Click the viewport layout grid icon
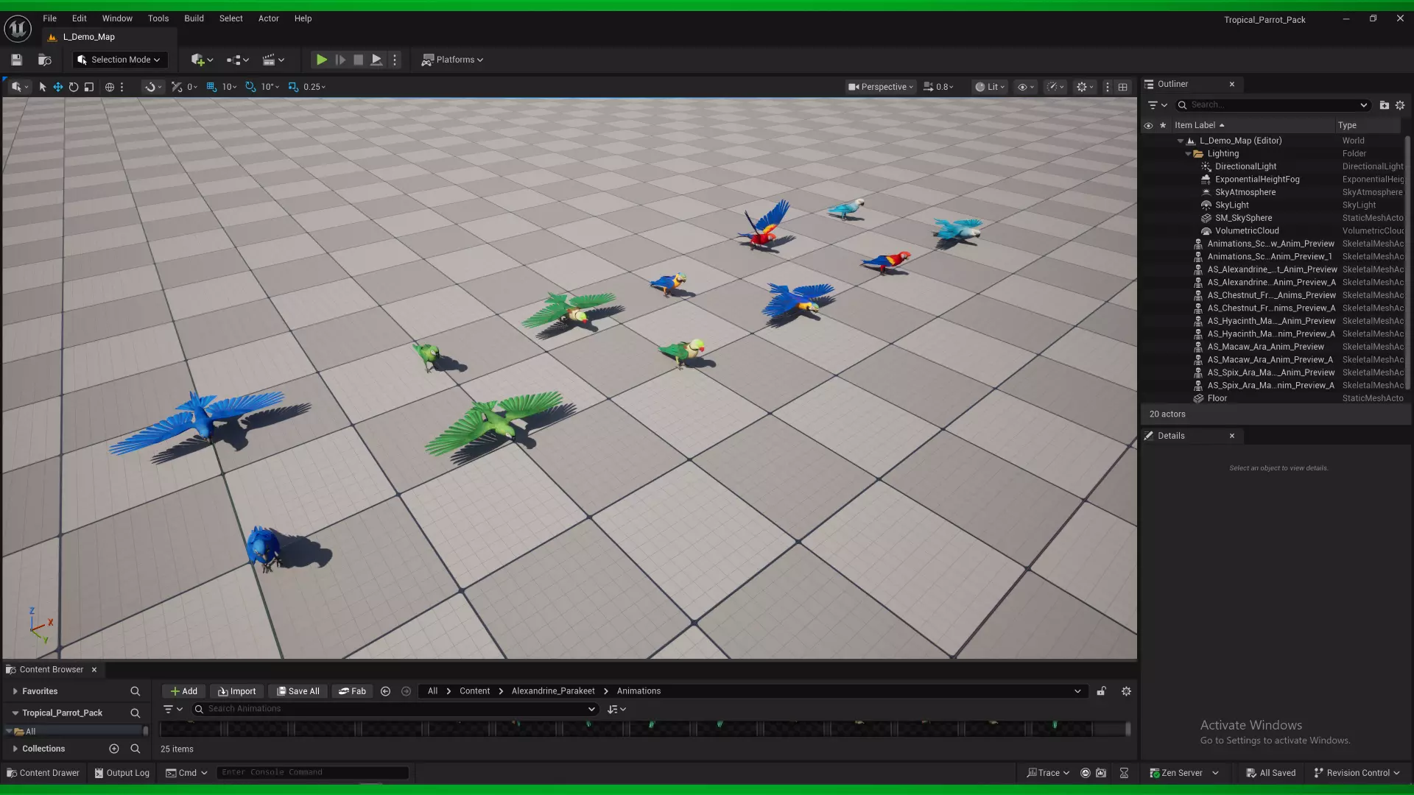1414x795 pixels. tap(1122, 87)
